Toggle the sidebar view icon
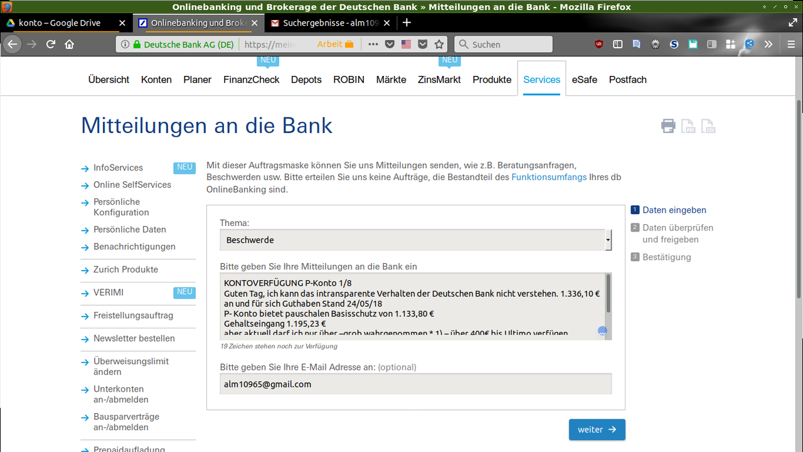Screen dimensions: 803x452 click(x=618, y=44)
